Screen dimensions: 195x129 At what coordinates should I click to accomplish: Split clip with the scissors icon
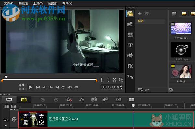point(114,80)
